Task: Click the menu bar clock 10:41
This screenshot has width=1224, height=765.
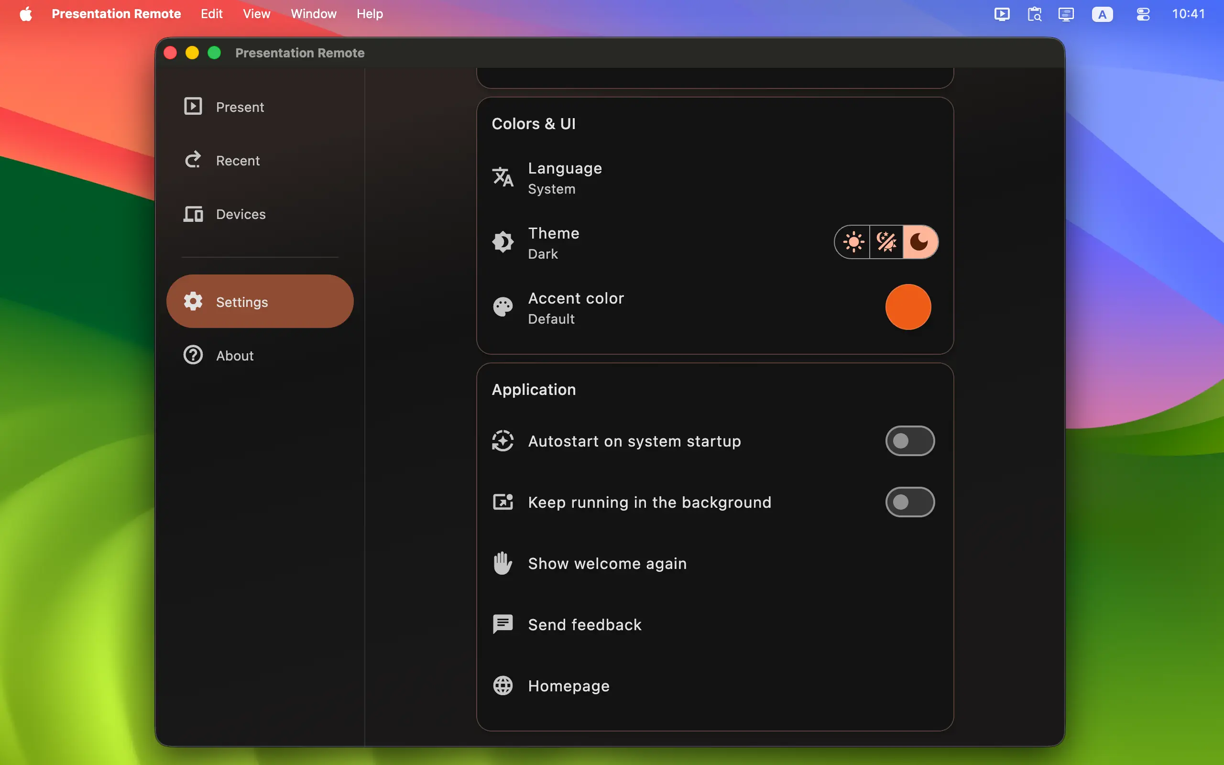Action: coord(1189,14)
